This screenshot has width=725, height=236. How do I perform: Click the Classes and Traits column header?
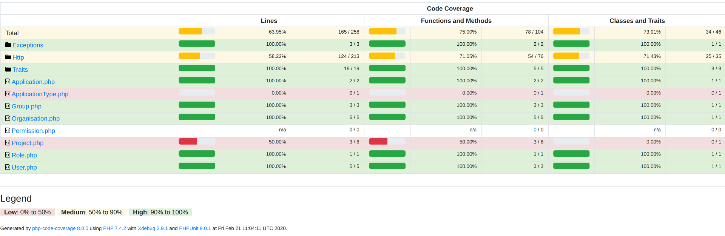click(x=637, y=21)
